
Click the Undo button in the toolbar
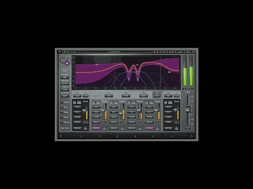click(65, 51)
